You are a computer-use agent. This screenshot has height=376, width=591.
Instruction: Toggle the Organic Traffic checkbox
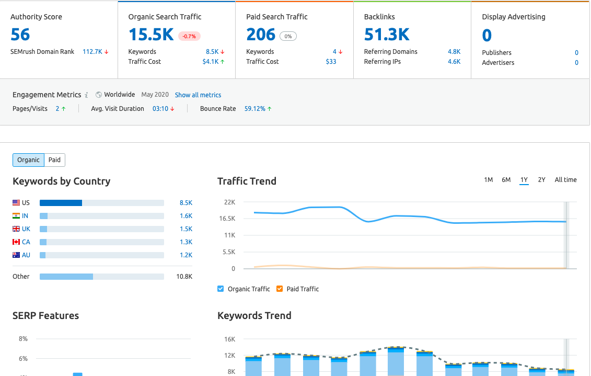click(x=221, y=289)
